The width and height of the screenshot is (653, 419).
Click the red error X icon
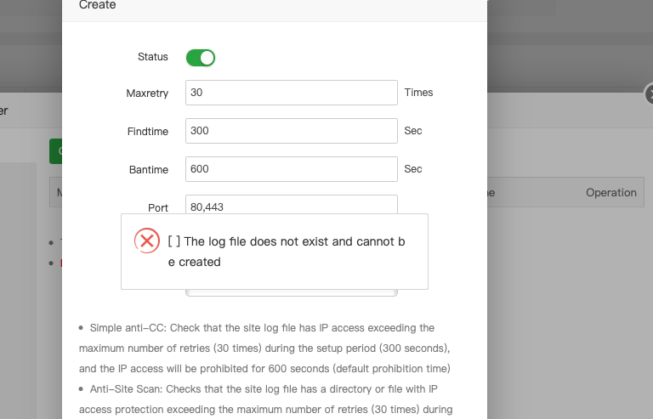point(147,241)
